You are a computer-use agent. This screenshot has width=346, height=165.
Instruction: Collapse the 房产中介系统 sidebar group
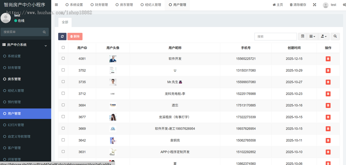pos(25,45)
